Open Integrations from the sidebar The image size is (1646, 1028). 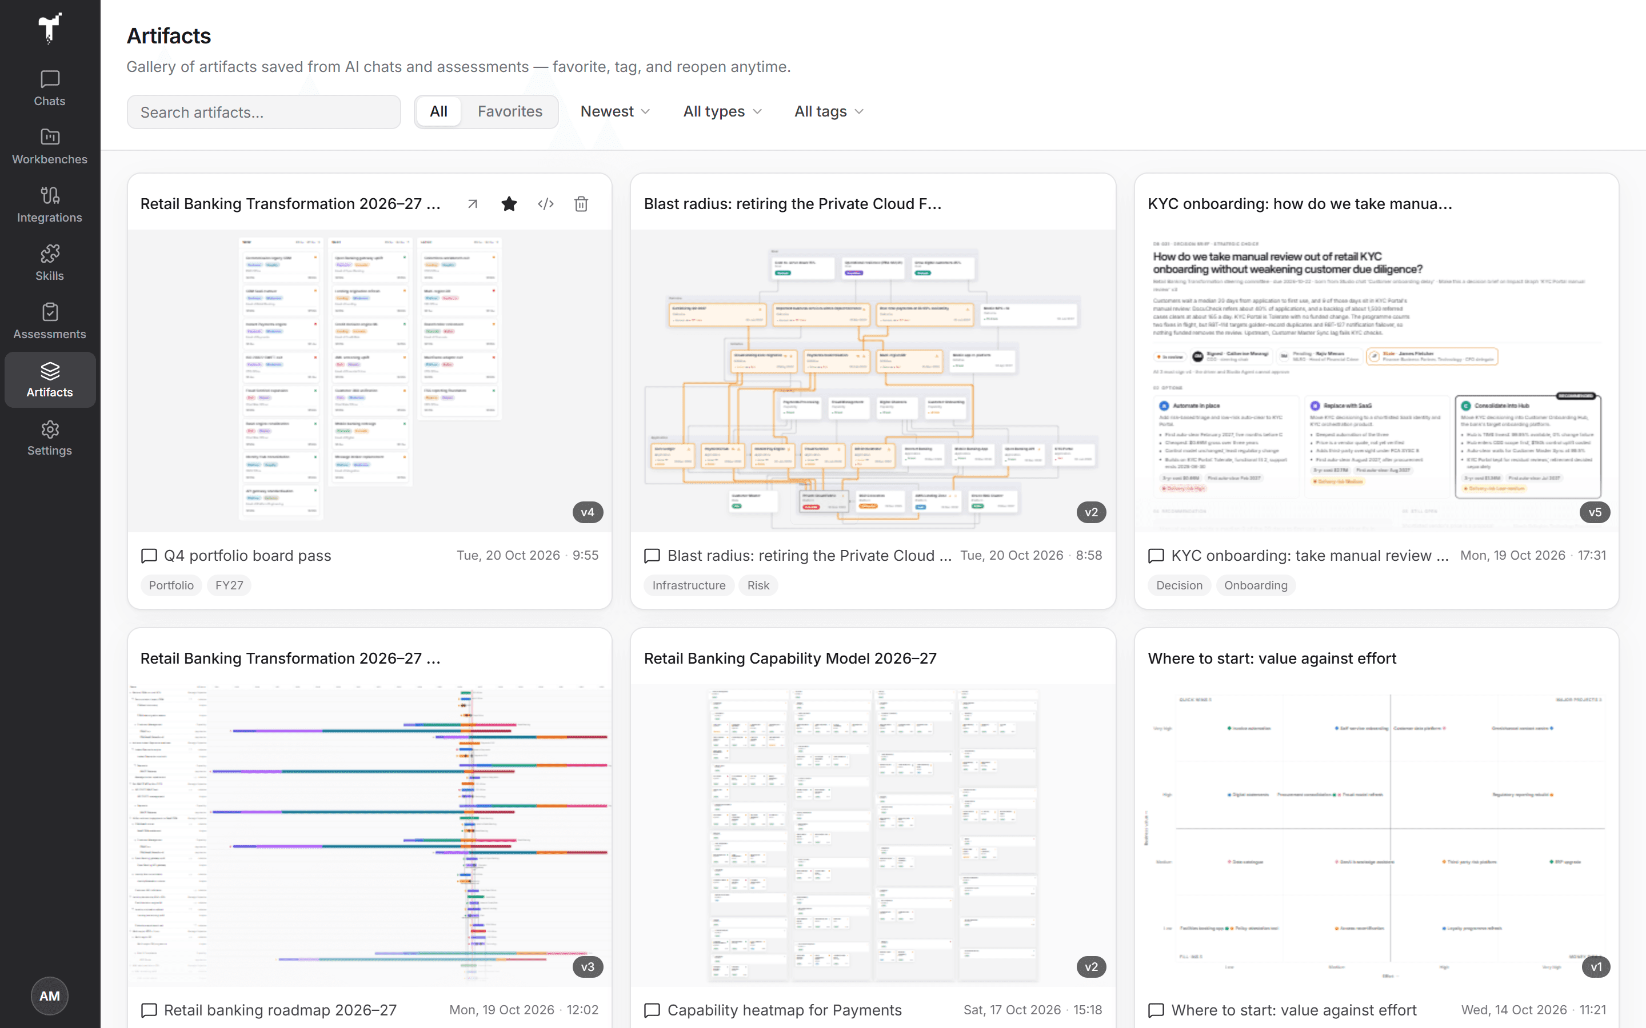[x=50, y=206]
